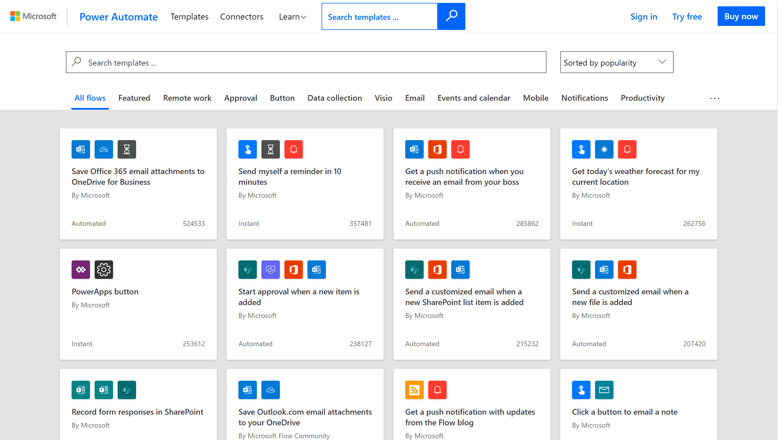The height and width of the screenshot is (440, 778).
Task: Click the RSS feed icon on Flow blog flow
Action: [x=414, y=389]
